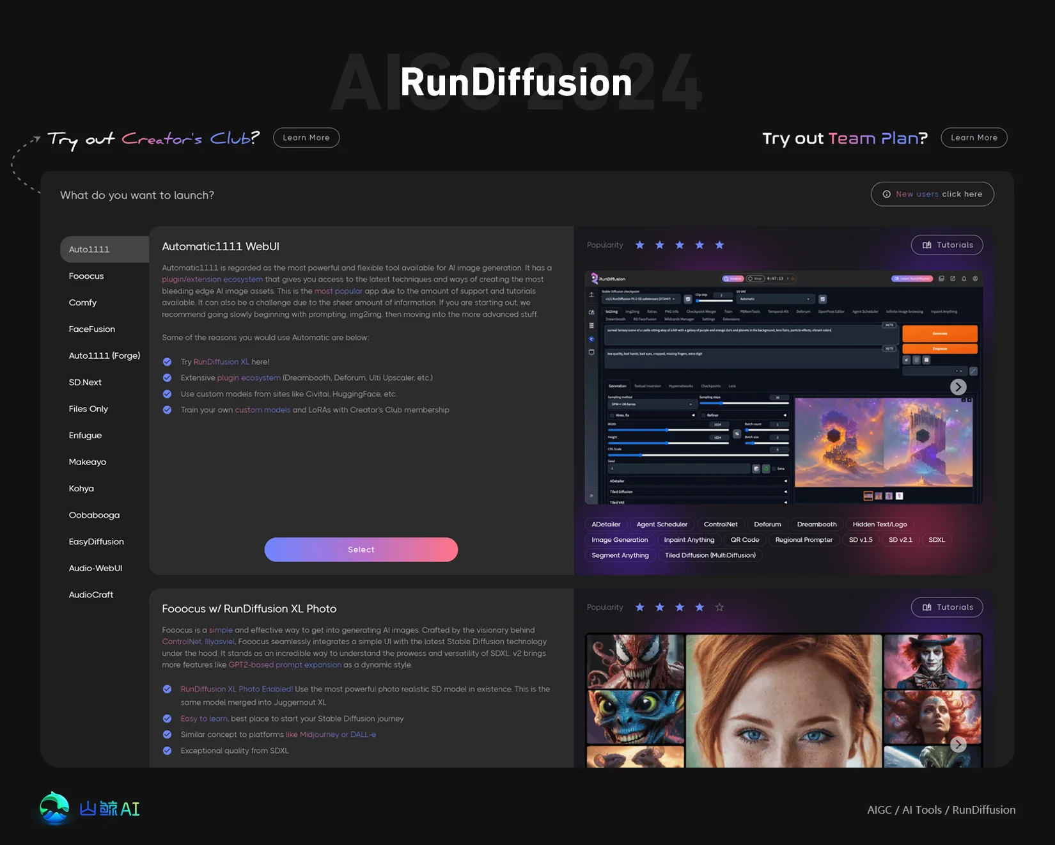Viewport: 1055px width, 845px height.
Task: Open Tutorials for Automatic1111 WebUI
Action: coord(947,245)
